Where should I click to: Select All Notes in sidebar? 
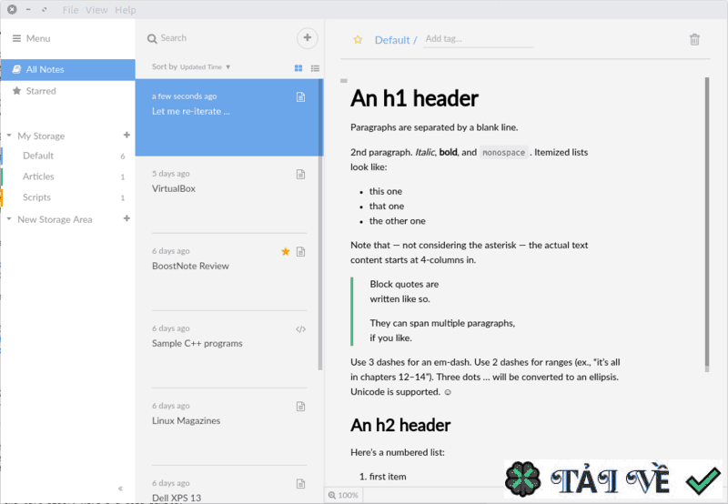tap(67, 70)
